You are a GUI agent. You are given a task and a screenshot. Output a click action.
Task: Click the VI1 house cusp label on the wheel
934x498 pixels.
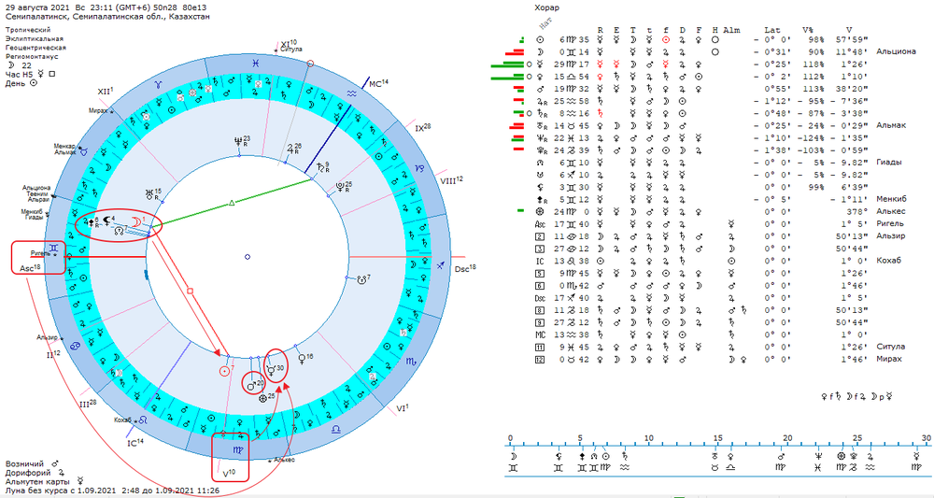(403, 407)
